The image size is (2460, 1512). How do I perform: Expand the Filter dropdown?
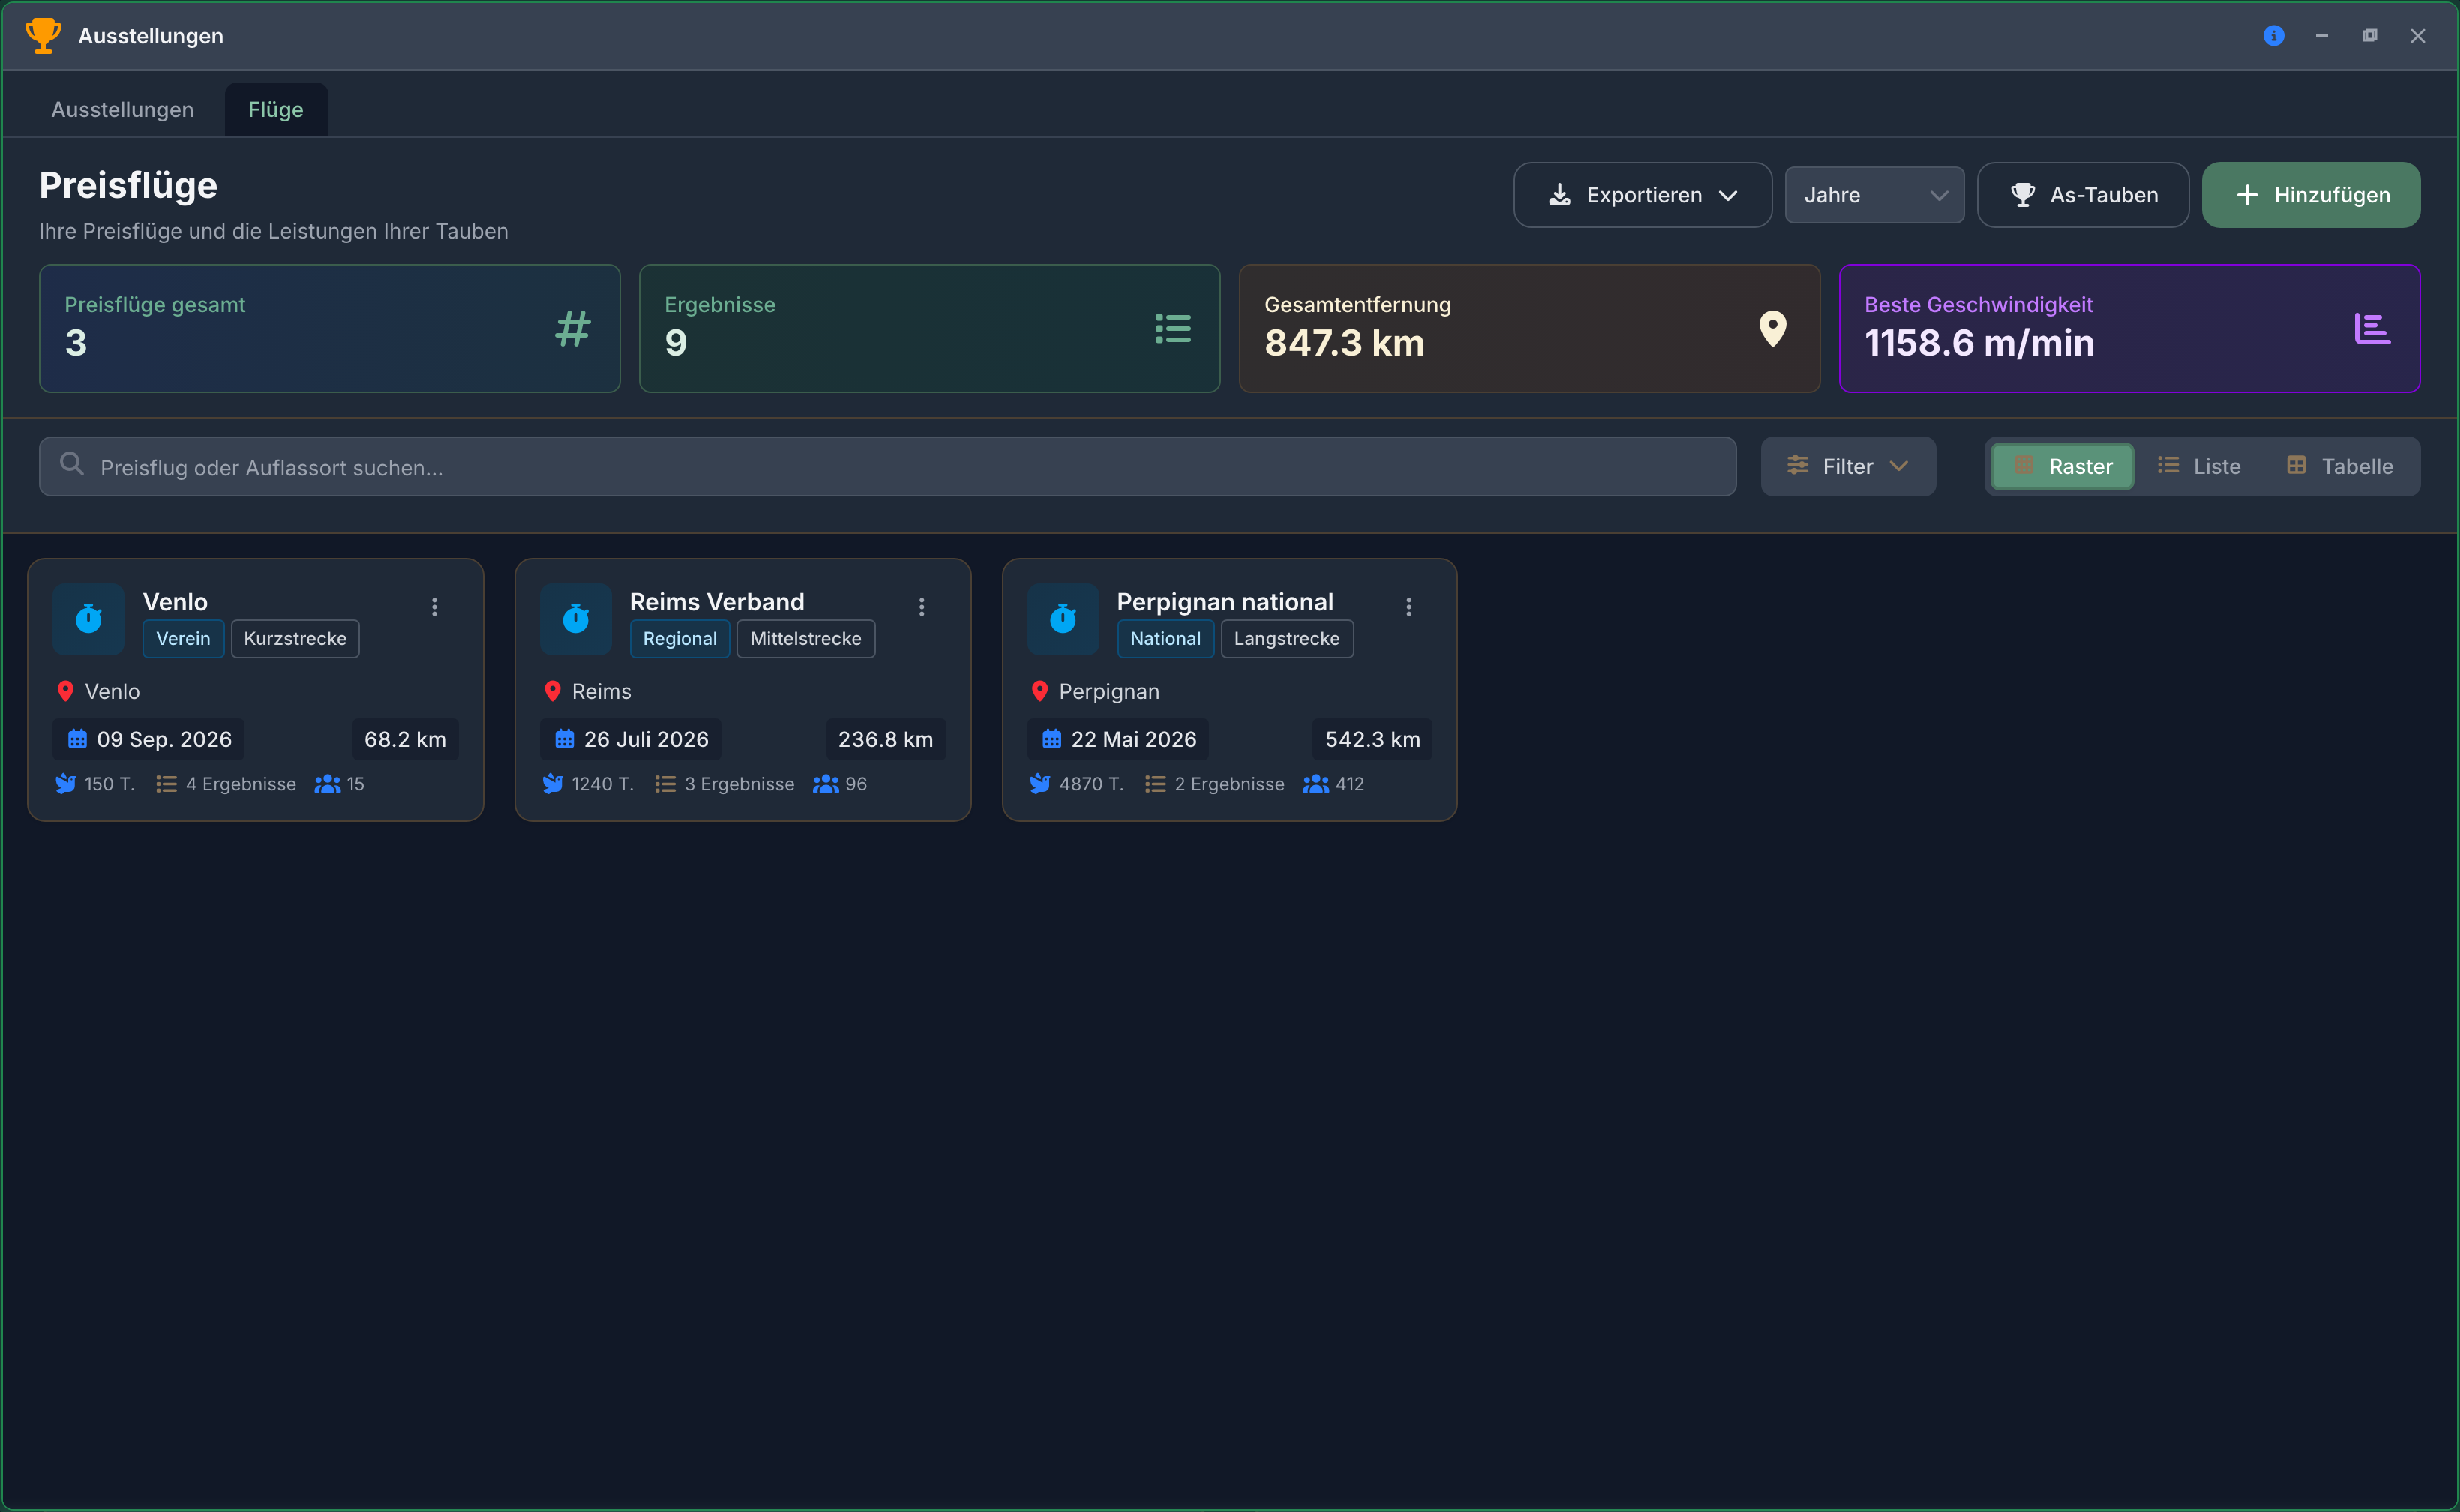(x=1847, y=466)
